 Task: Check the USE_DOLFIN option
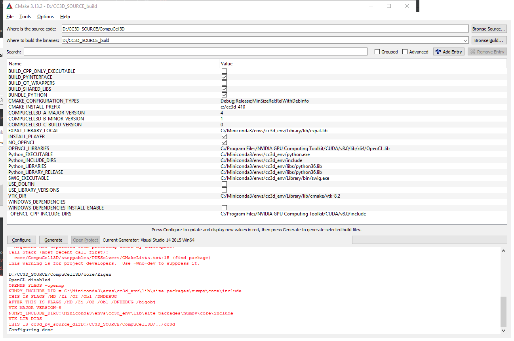(x=224, y=184)
